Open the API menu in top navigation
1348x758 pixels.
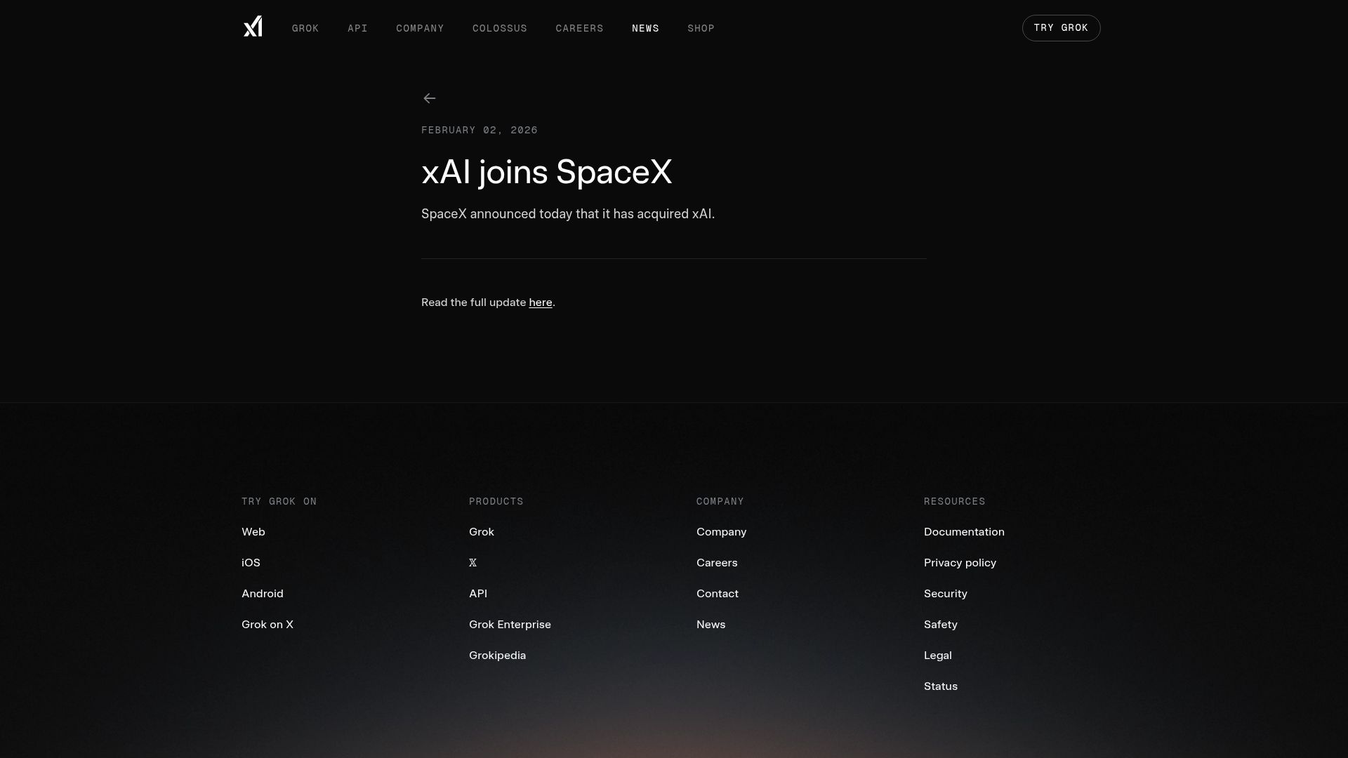(x=357, y=28)
